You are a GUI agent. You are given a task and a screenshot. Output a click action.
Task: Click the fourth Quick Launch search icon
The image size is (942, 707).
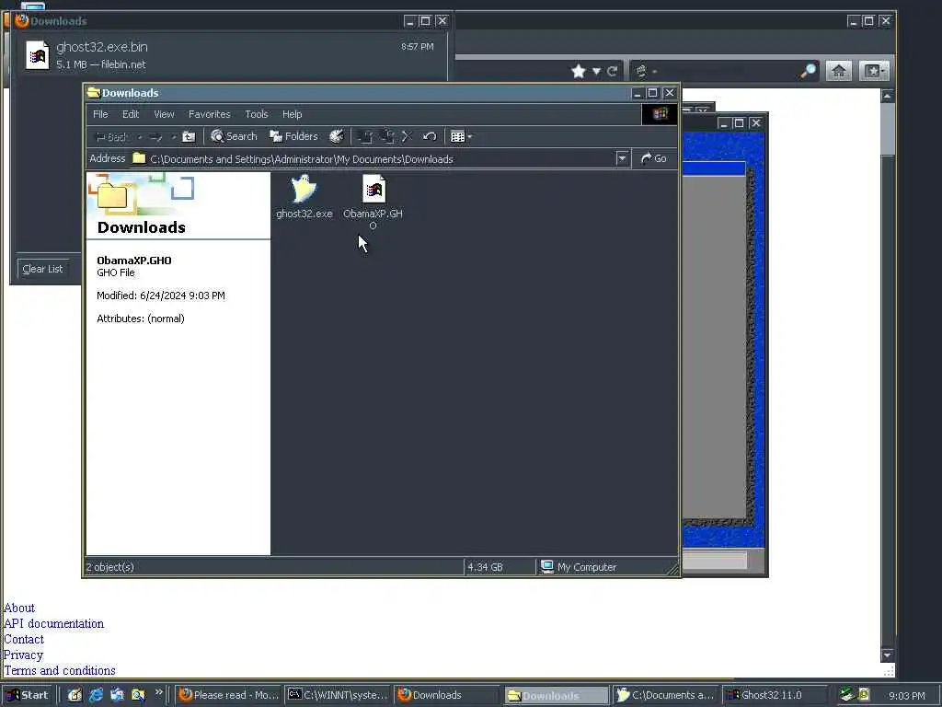[x=138, y=695]
